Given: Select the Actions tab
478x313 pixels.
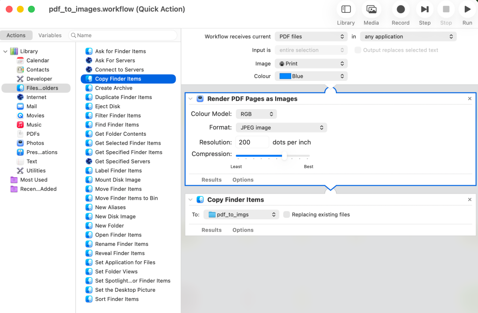Looking at the screenshot, I should pos(16,35).
